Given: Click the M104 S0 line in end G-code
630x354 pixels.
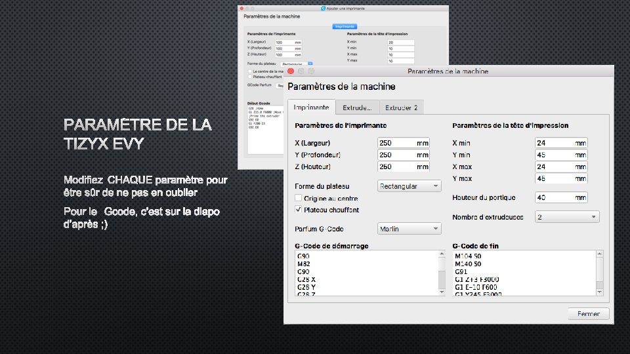Looking at the screenshot, I should pyautogui.click(x=468, y=256).
